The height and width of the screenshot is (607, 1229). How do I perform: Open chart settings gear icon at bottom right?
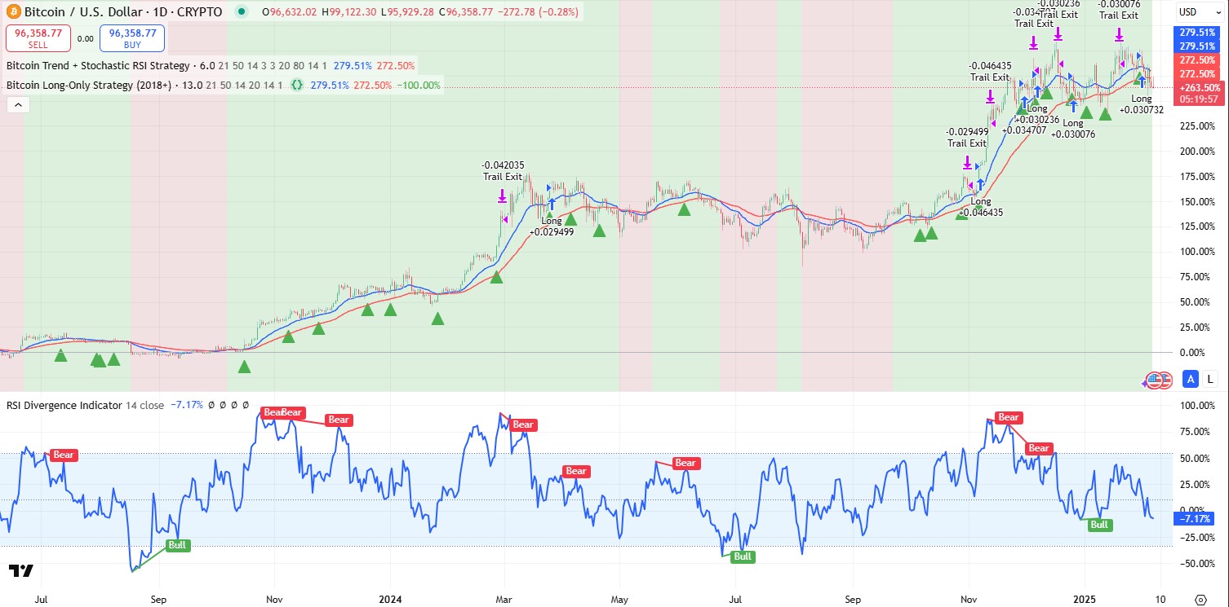click(1200, 597)
